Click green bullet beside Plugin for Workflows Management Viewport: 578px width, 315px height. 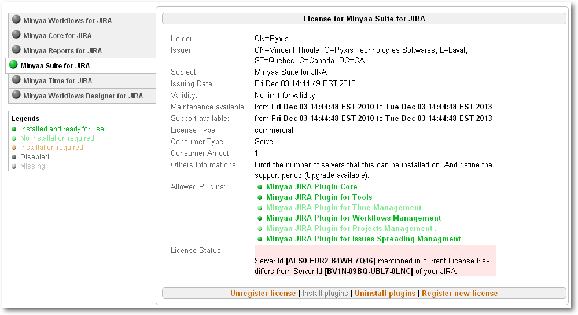(x=260, y=218)
